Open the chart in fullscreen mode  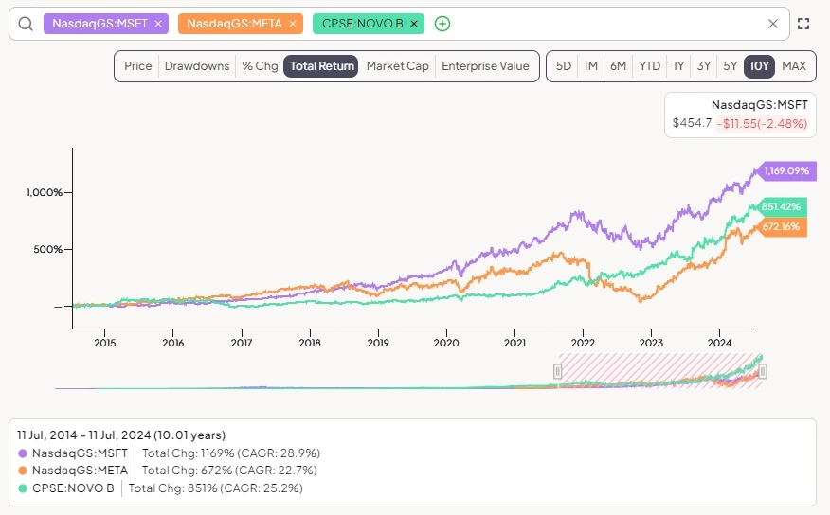tap(803, 24)
